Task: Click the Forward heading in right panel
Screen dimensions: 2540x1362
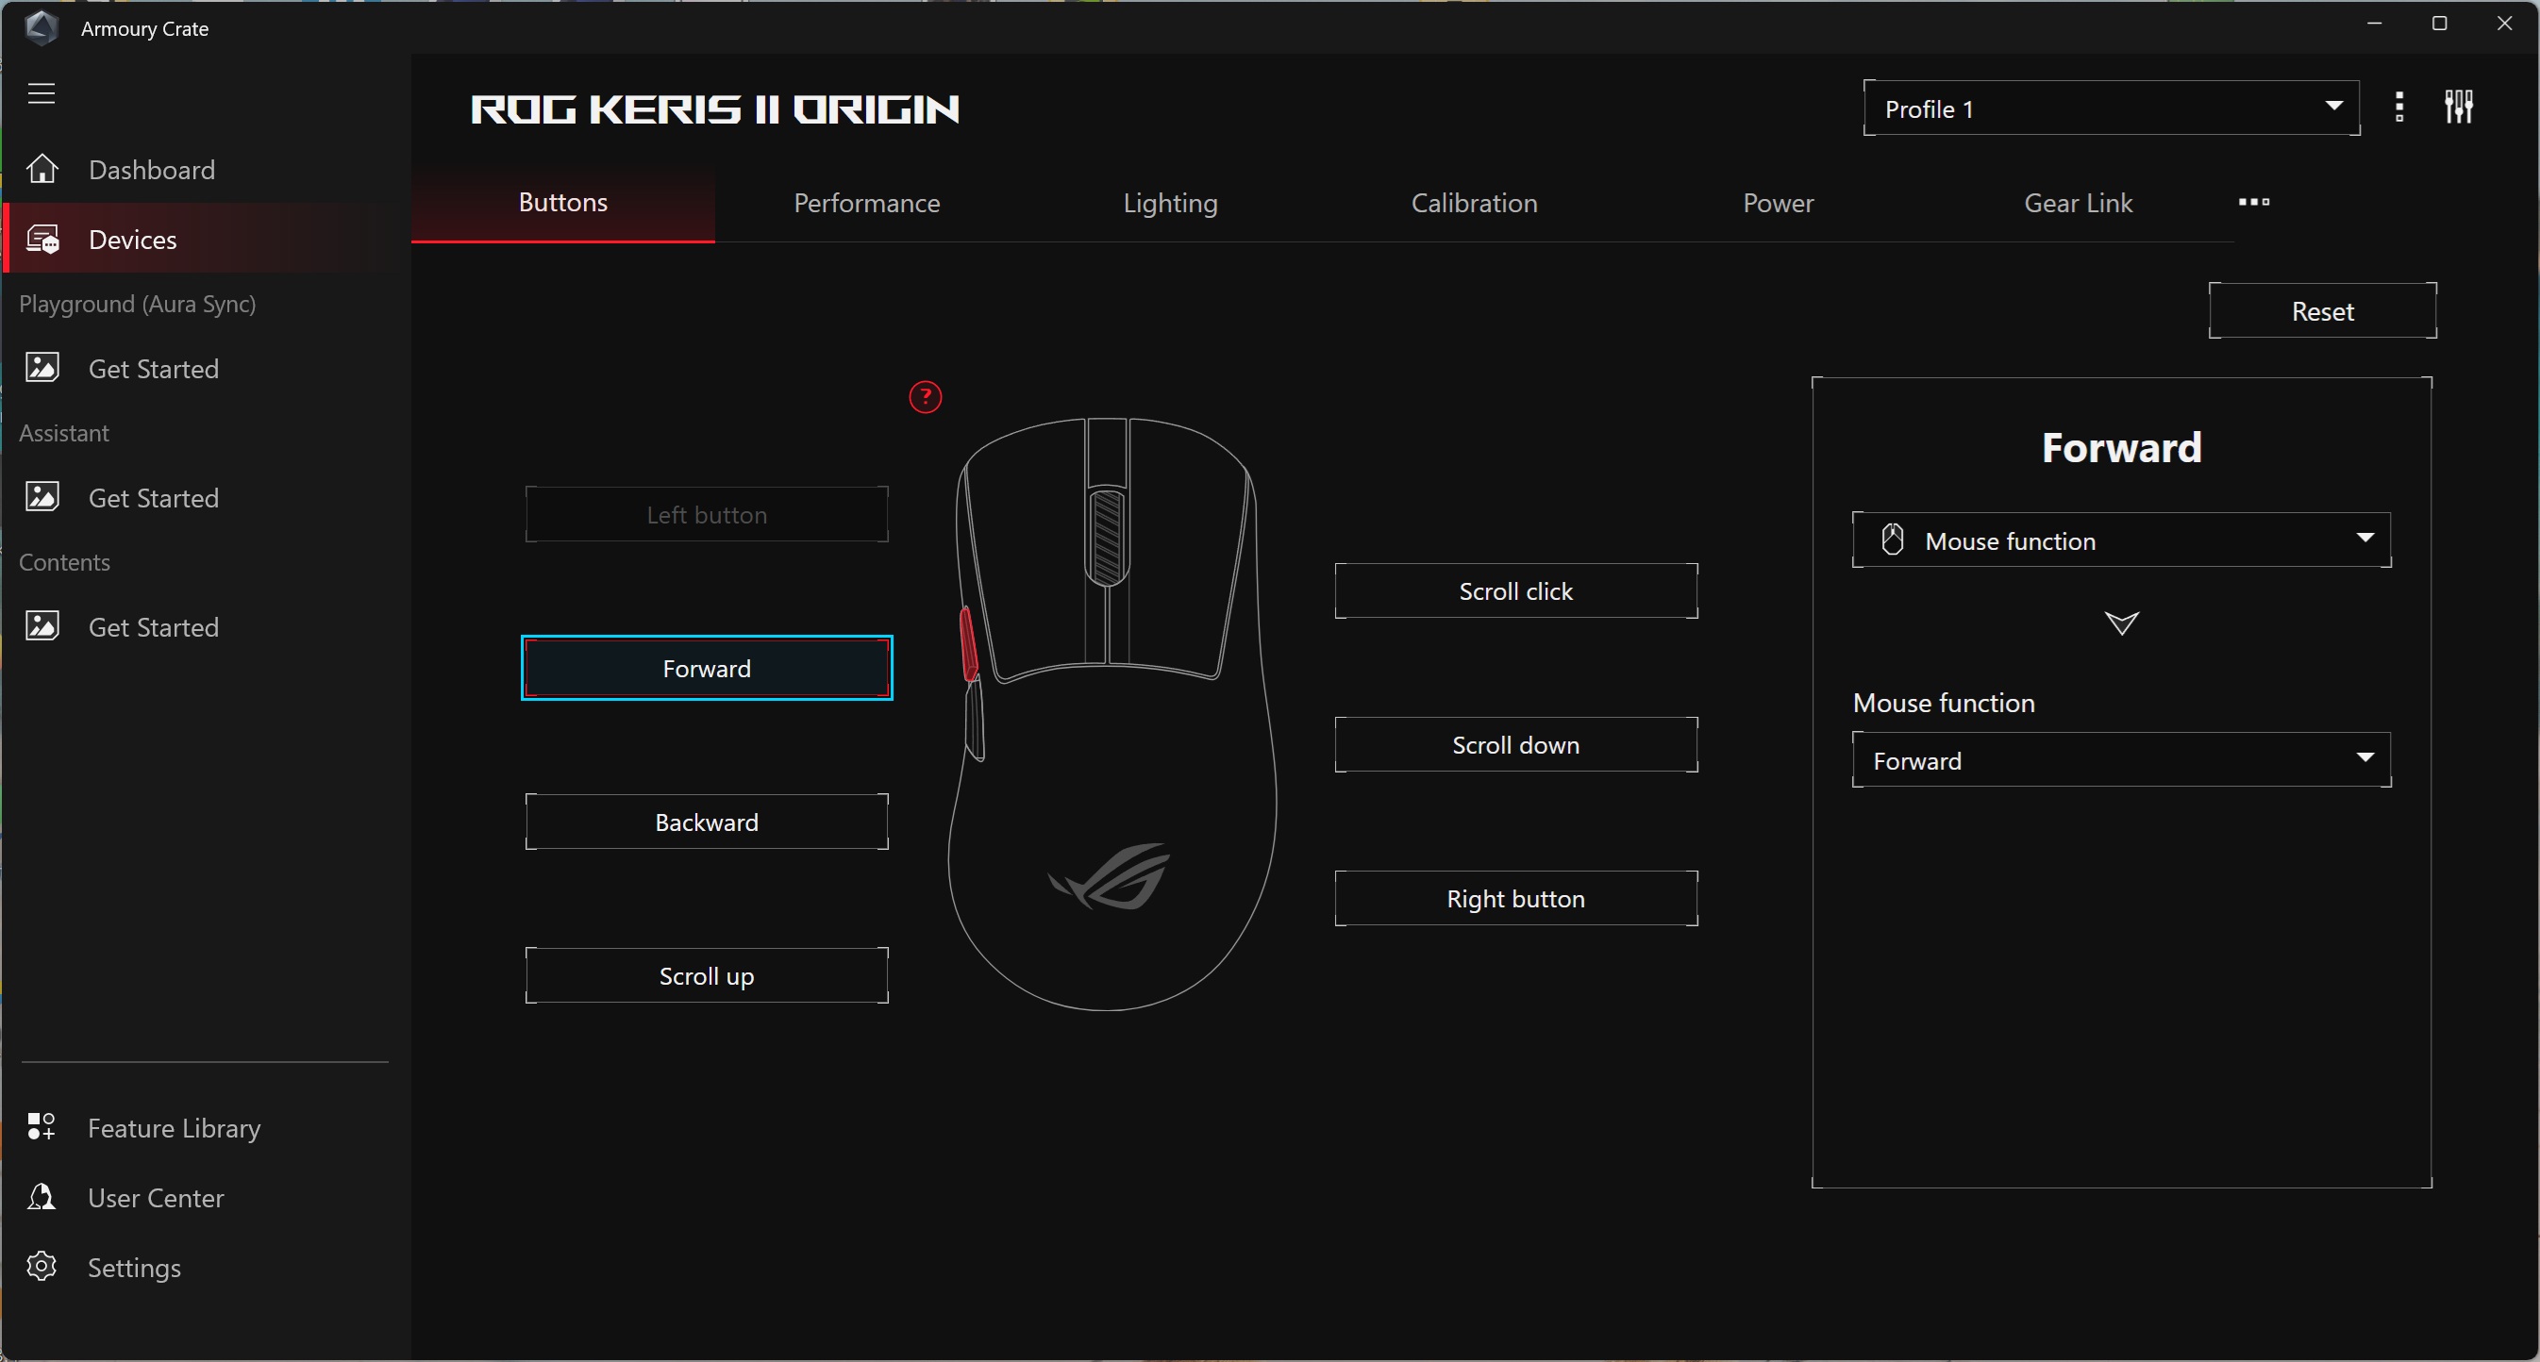Action: point(2121,448)
